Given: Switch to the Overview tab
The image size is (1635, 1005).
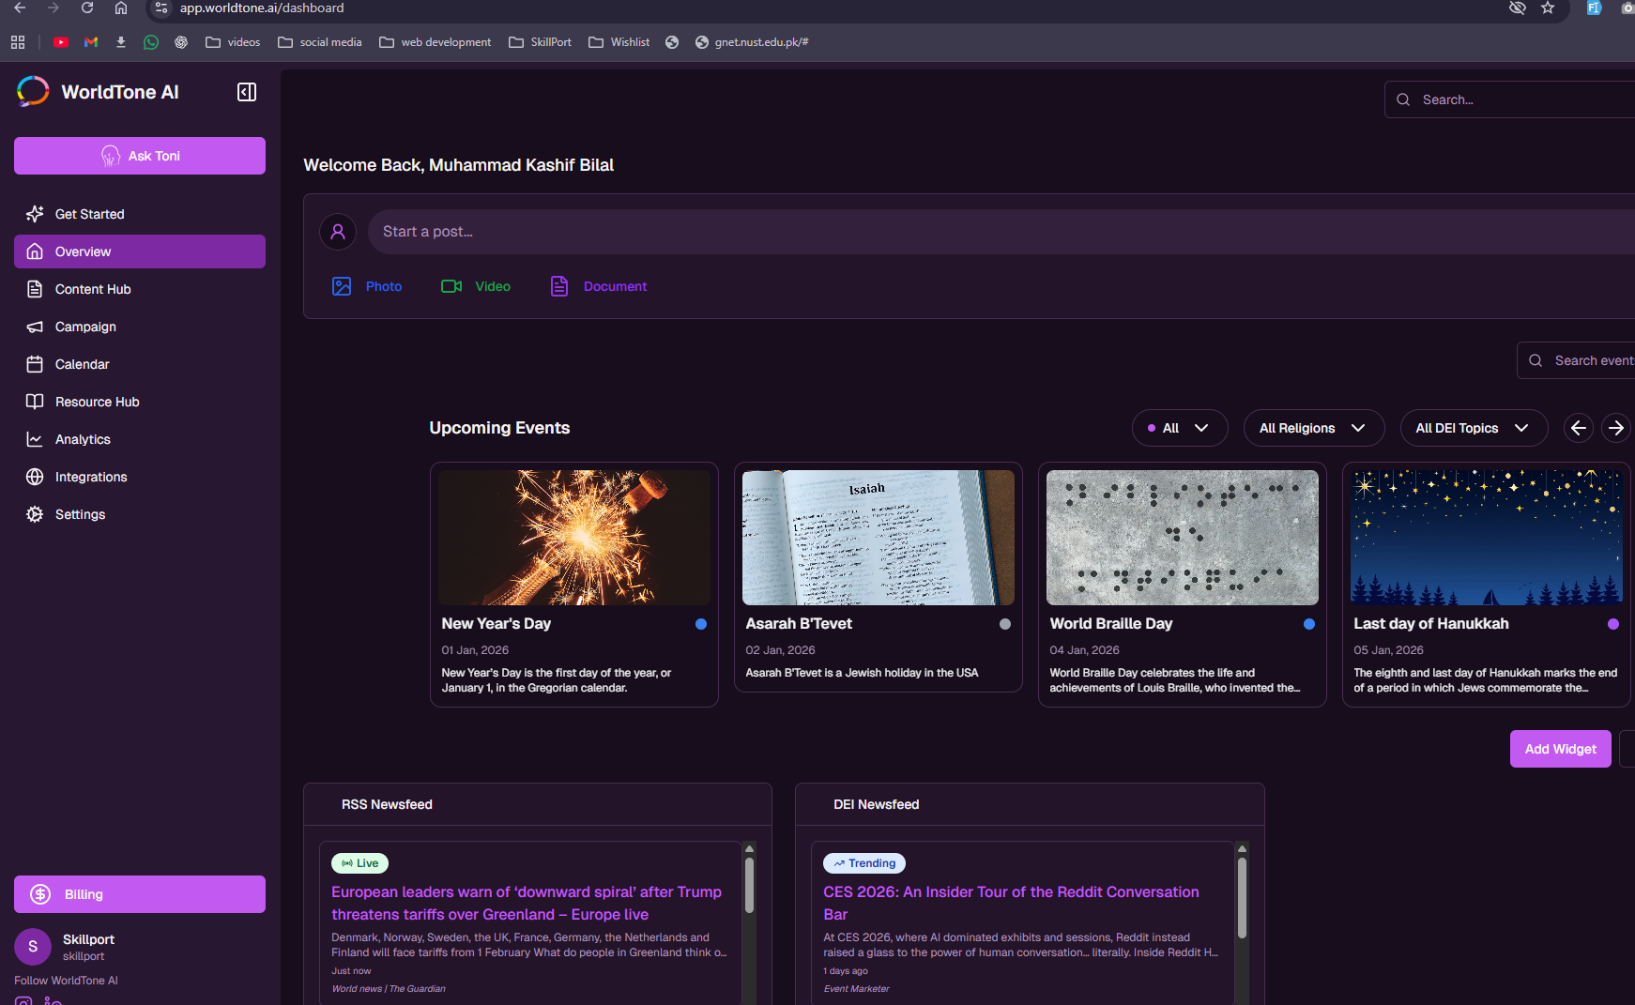Looking at the screenshot, I should pos(83,251).
